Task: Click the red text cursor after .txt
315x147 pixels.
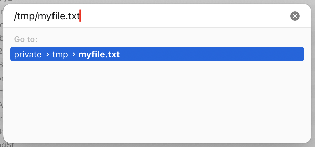Action: click(x=80, y=16)
